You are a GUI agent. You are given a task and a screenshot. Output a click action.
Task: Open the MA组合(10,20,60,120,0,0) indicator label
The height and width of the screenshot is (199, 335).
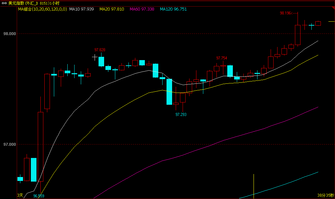pos(42,9)
